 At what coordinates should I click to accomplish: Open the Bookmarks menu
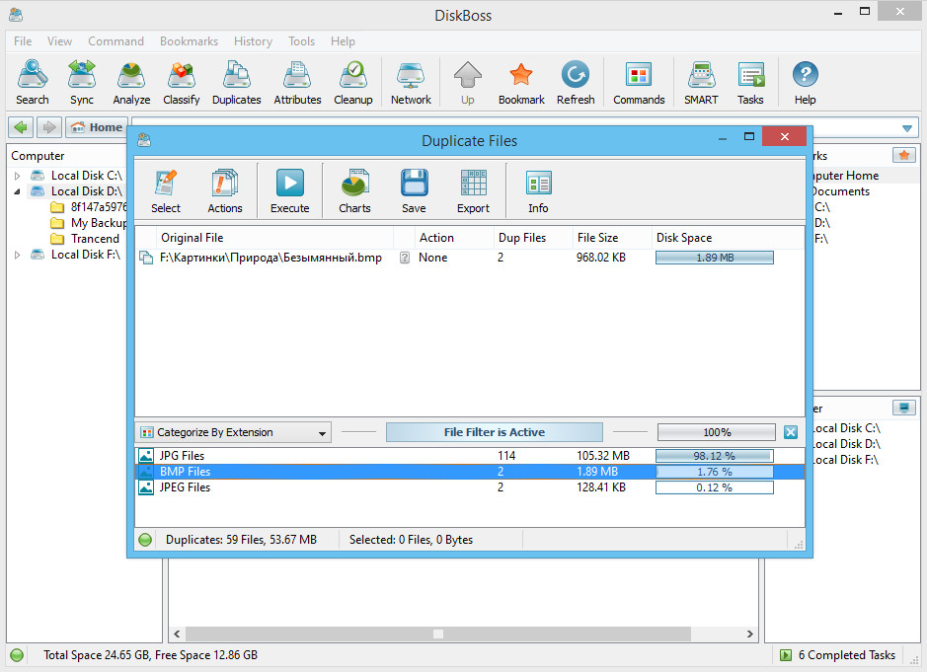tap(189, 41)
